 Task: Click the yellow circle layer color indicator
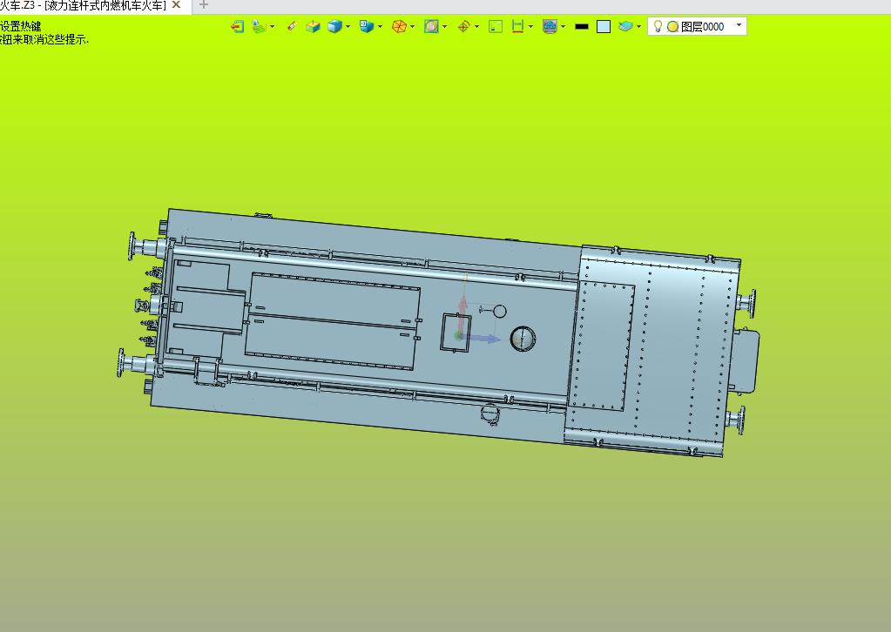pyautogui.click(x=672, y=27)
